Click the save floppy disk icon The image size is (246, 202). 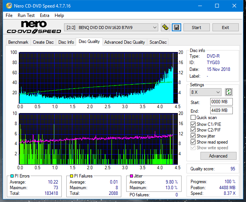(177, 28)
